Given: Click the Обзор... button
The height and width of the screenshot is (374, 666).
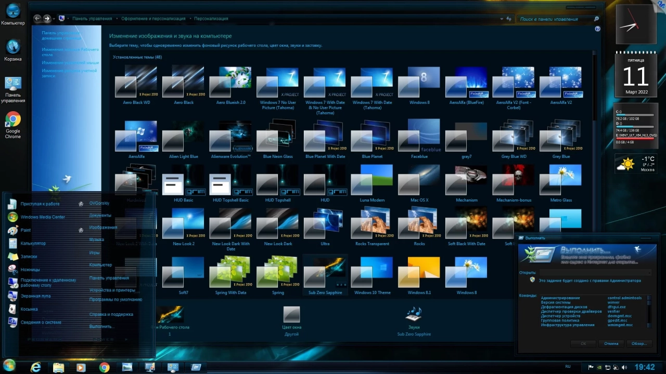Looking at the screenshot, I should pyautogui.click(x=639, y=343).
